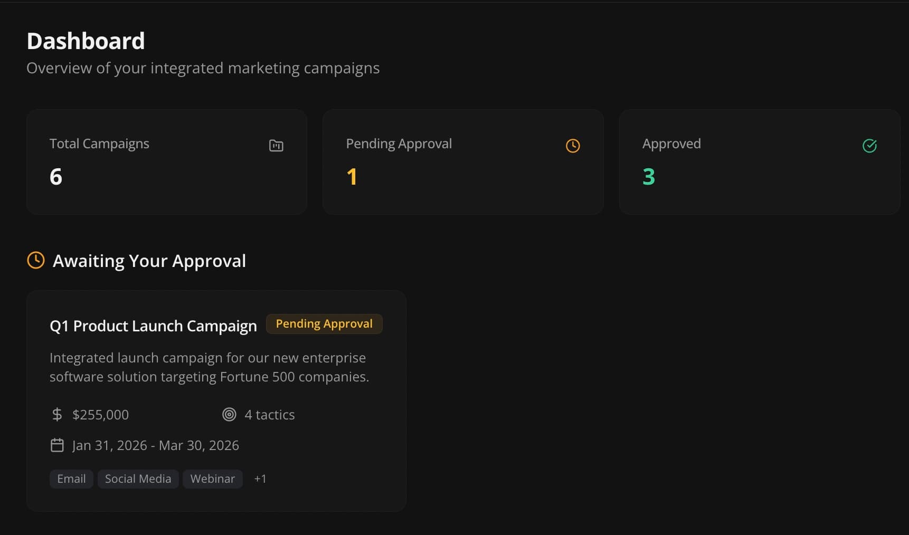Select the Email channel tag
Screen dimensions: 909x535
click(x=71, y=479)
